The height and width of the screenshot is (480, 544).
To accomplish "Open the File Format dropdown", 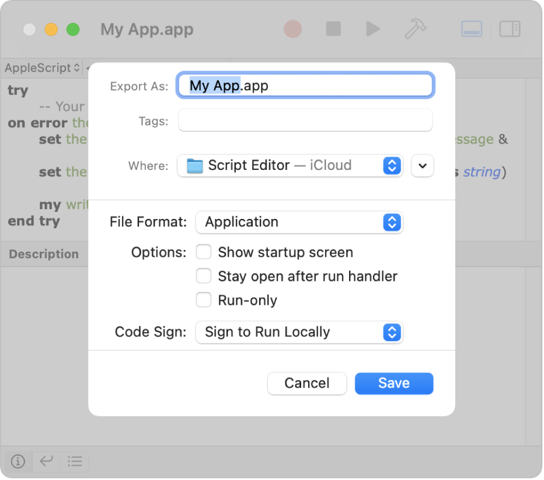I will [299, 222].
